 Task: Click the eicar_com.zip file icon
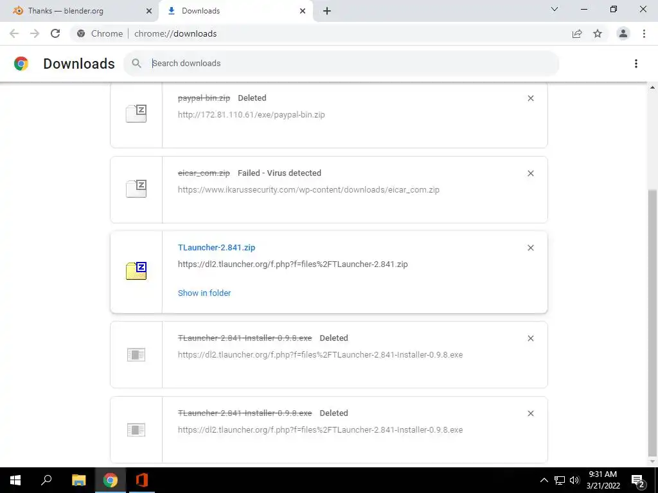pos(136,189)
